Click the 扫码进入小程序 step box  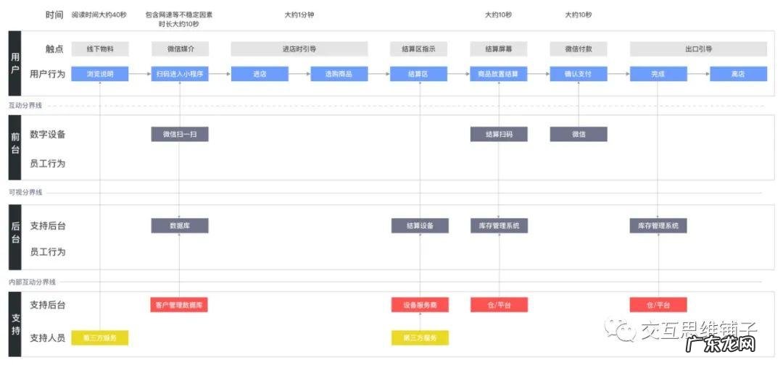tap(180, 74)
